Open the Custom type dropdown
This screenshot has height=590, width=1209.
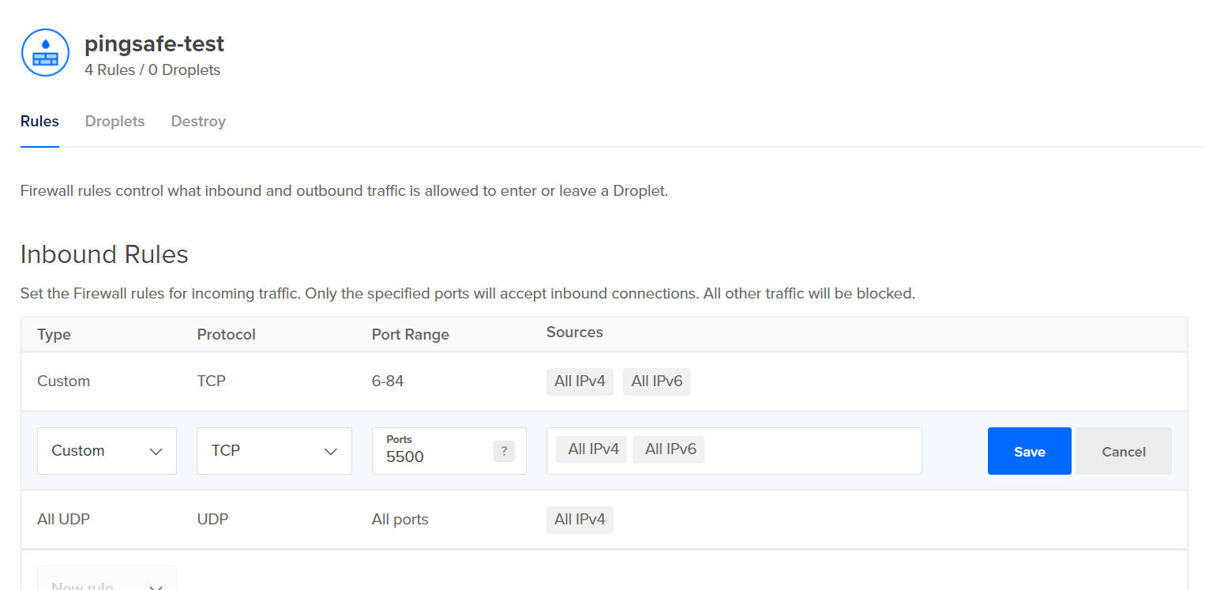(107, 451)
